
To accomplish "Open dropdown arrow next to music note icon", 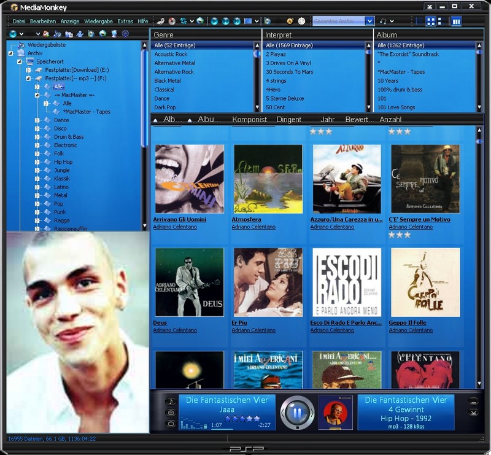I will (x=392, y=21).
